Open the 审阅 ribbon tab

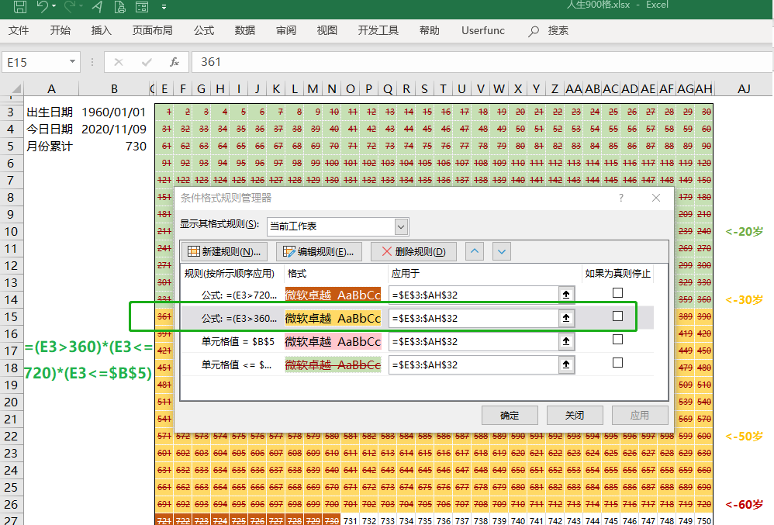tap(286, 30)
